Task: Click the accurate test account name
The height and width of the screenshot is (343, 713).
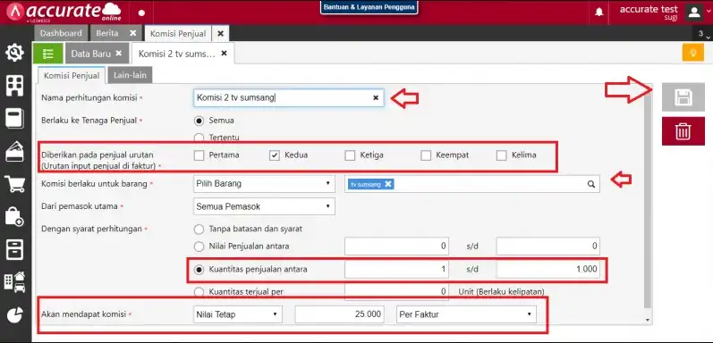Action: 649,9
